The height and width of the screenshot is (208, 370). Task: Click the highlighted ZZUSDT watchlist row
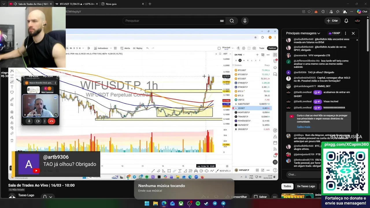[252, 108]
